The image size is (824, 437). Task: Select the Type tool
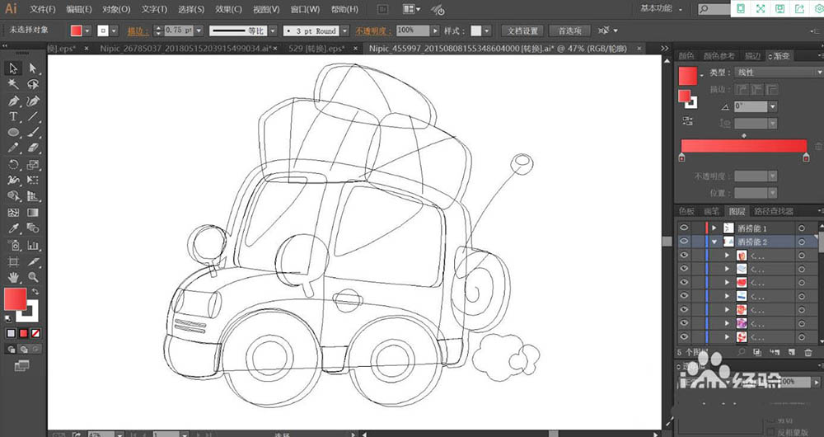click(14, 117)
